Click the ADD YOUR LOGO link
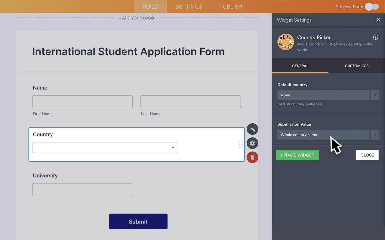Image resolution: width=385 pixels, height=240 pixels. tap(136, 18)
